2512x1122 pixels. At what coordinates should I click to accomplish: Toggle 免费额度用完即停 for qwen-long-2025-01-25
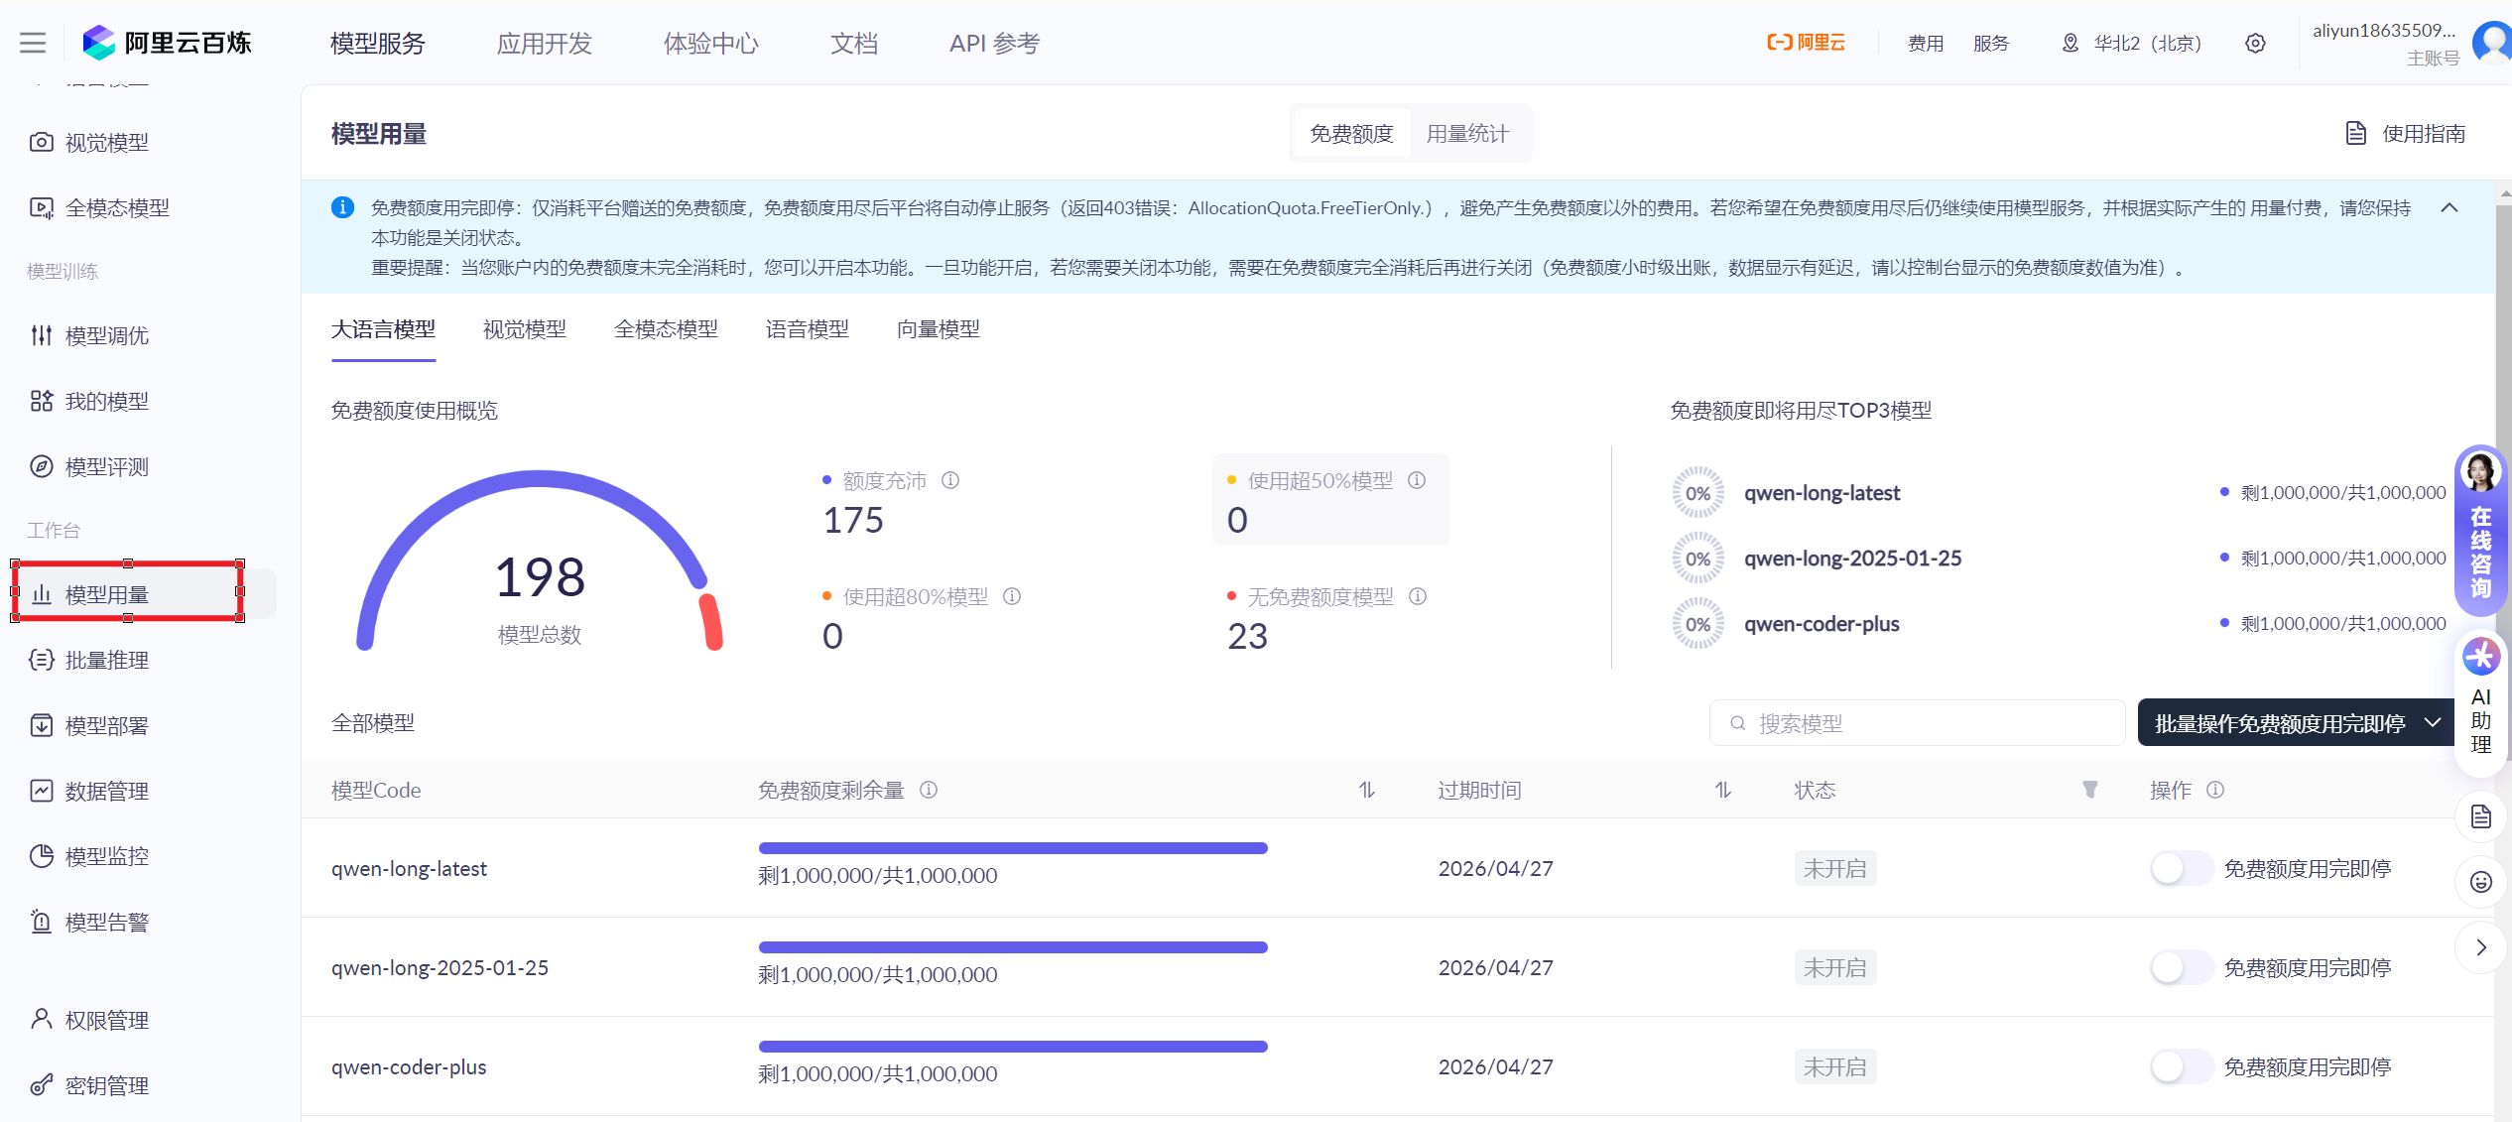pos(2181,968)
